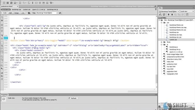195x110 pixels.
Task: Switch to Live view
Action: [x=23, y=13]
